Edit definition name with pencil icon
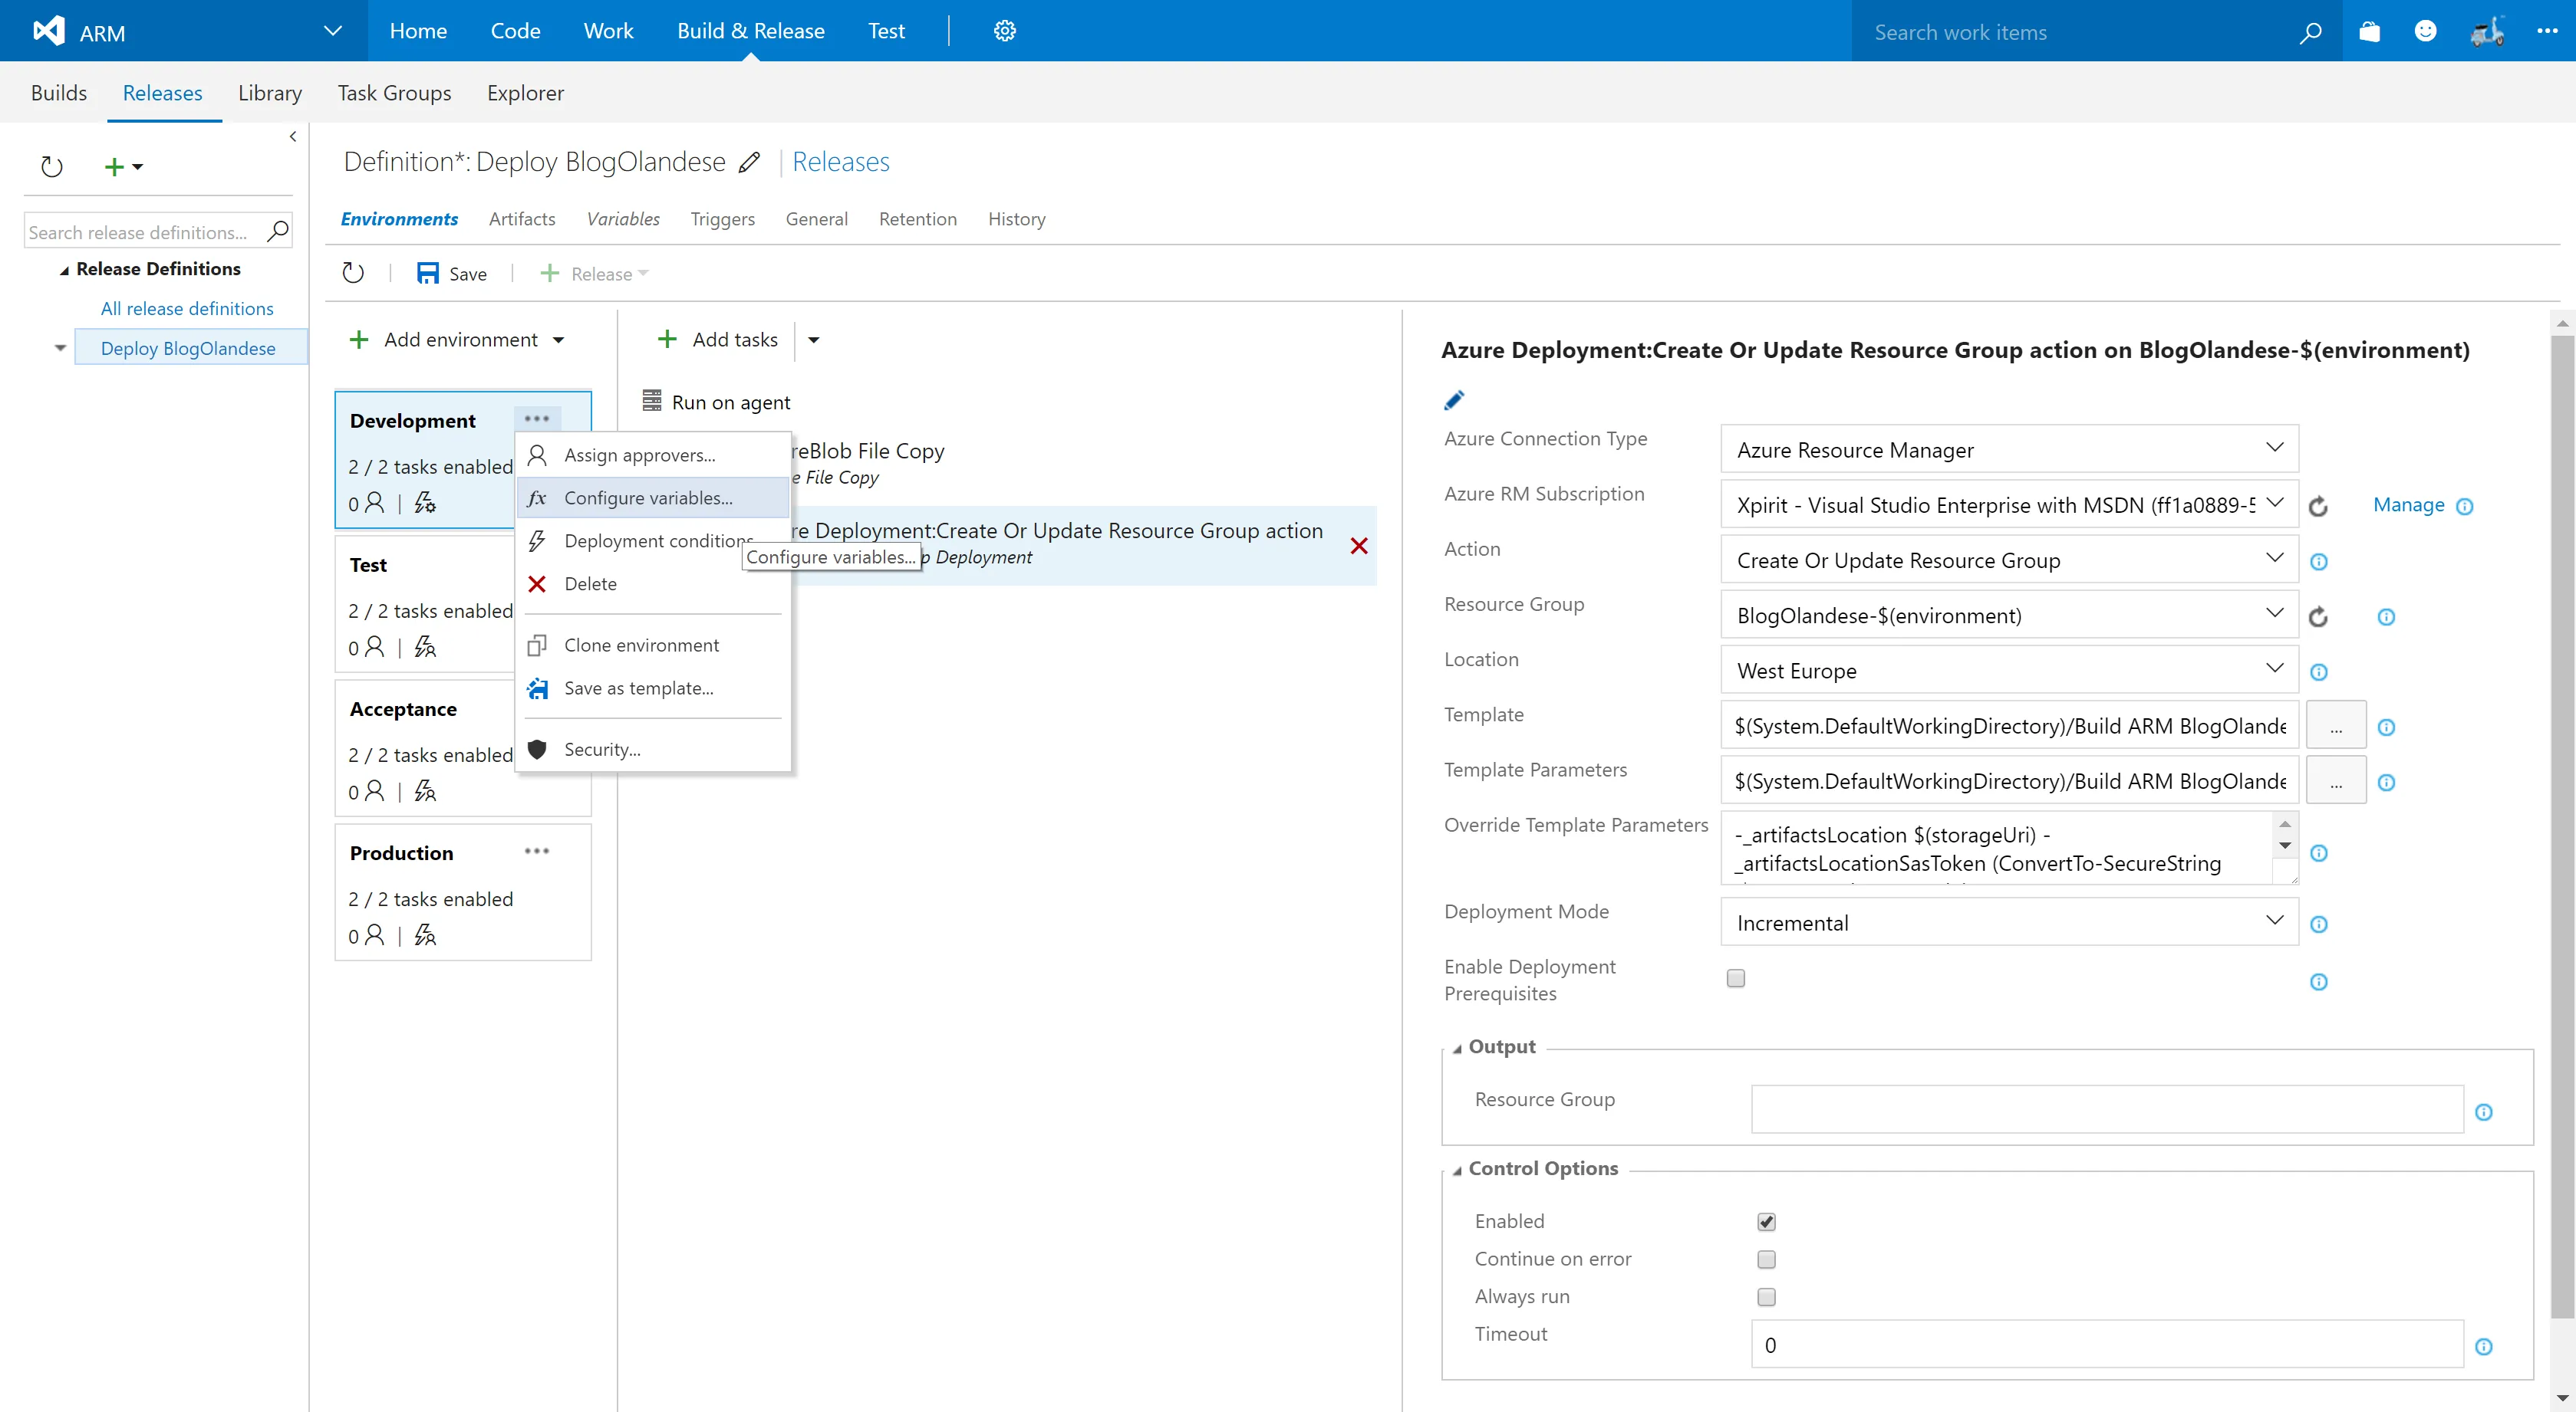The width and height of the screenshot is (2576, 1412). point(750,162)
